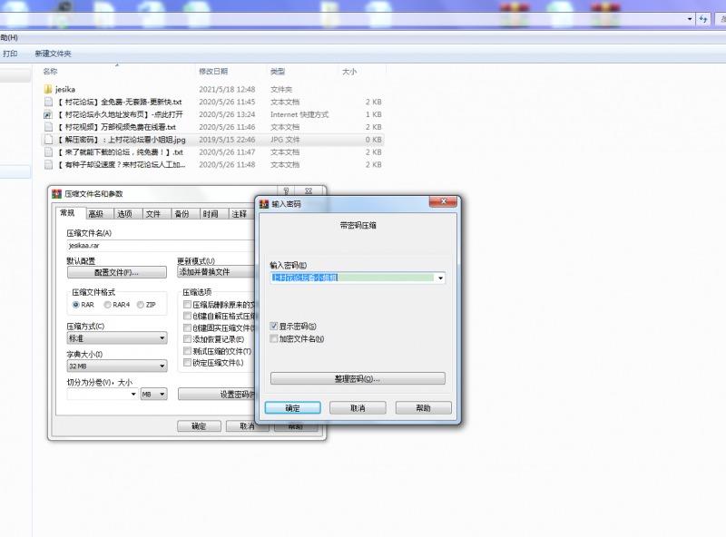
Task: Click the 全免费 text file icon
Action: pos(48,103)
